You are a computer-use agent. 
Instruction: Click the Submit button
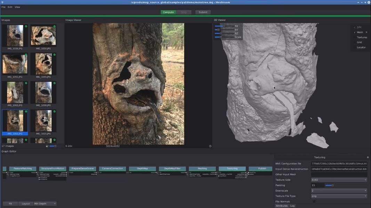click(203, 12)
